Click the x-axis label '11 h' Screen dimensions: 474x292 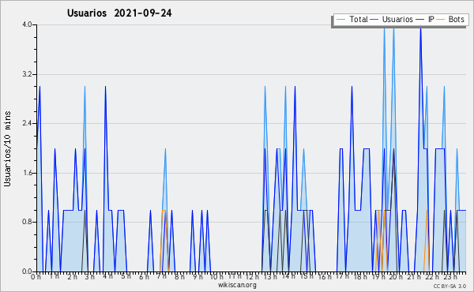tap(235, 276)
